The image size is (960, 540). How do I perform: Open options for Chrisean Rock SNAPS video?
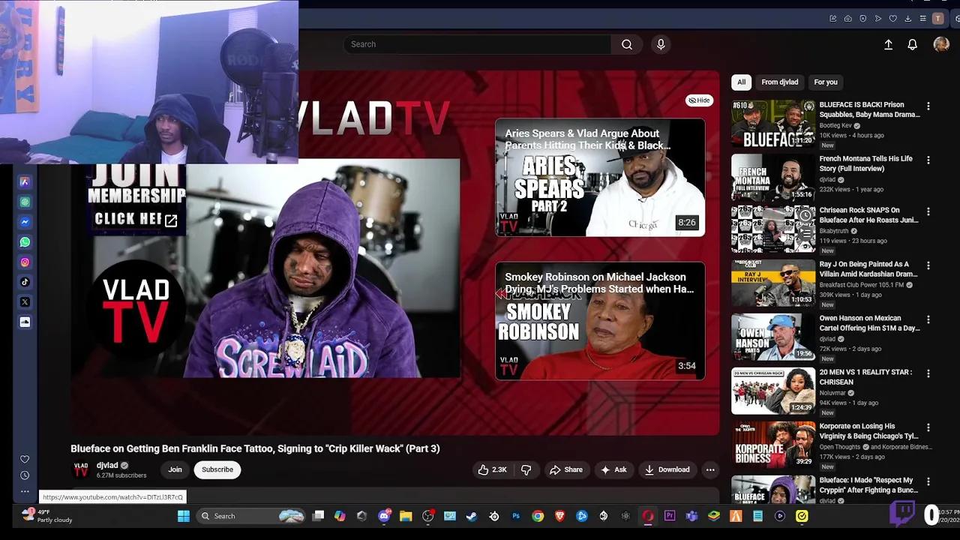tap(928, 211)
